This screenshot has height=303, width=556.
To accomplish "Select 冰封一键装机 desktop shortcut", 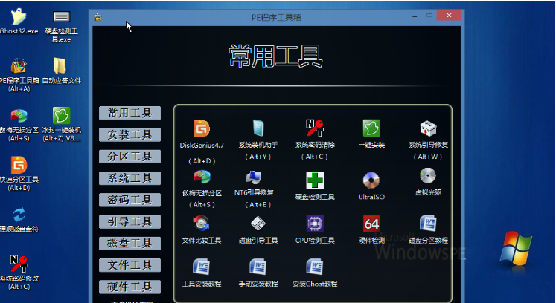I will coord(61,125).
